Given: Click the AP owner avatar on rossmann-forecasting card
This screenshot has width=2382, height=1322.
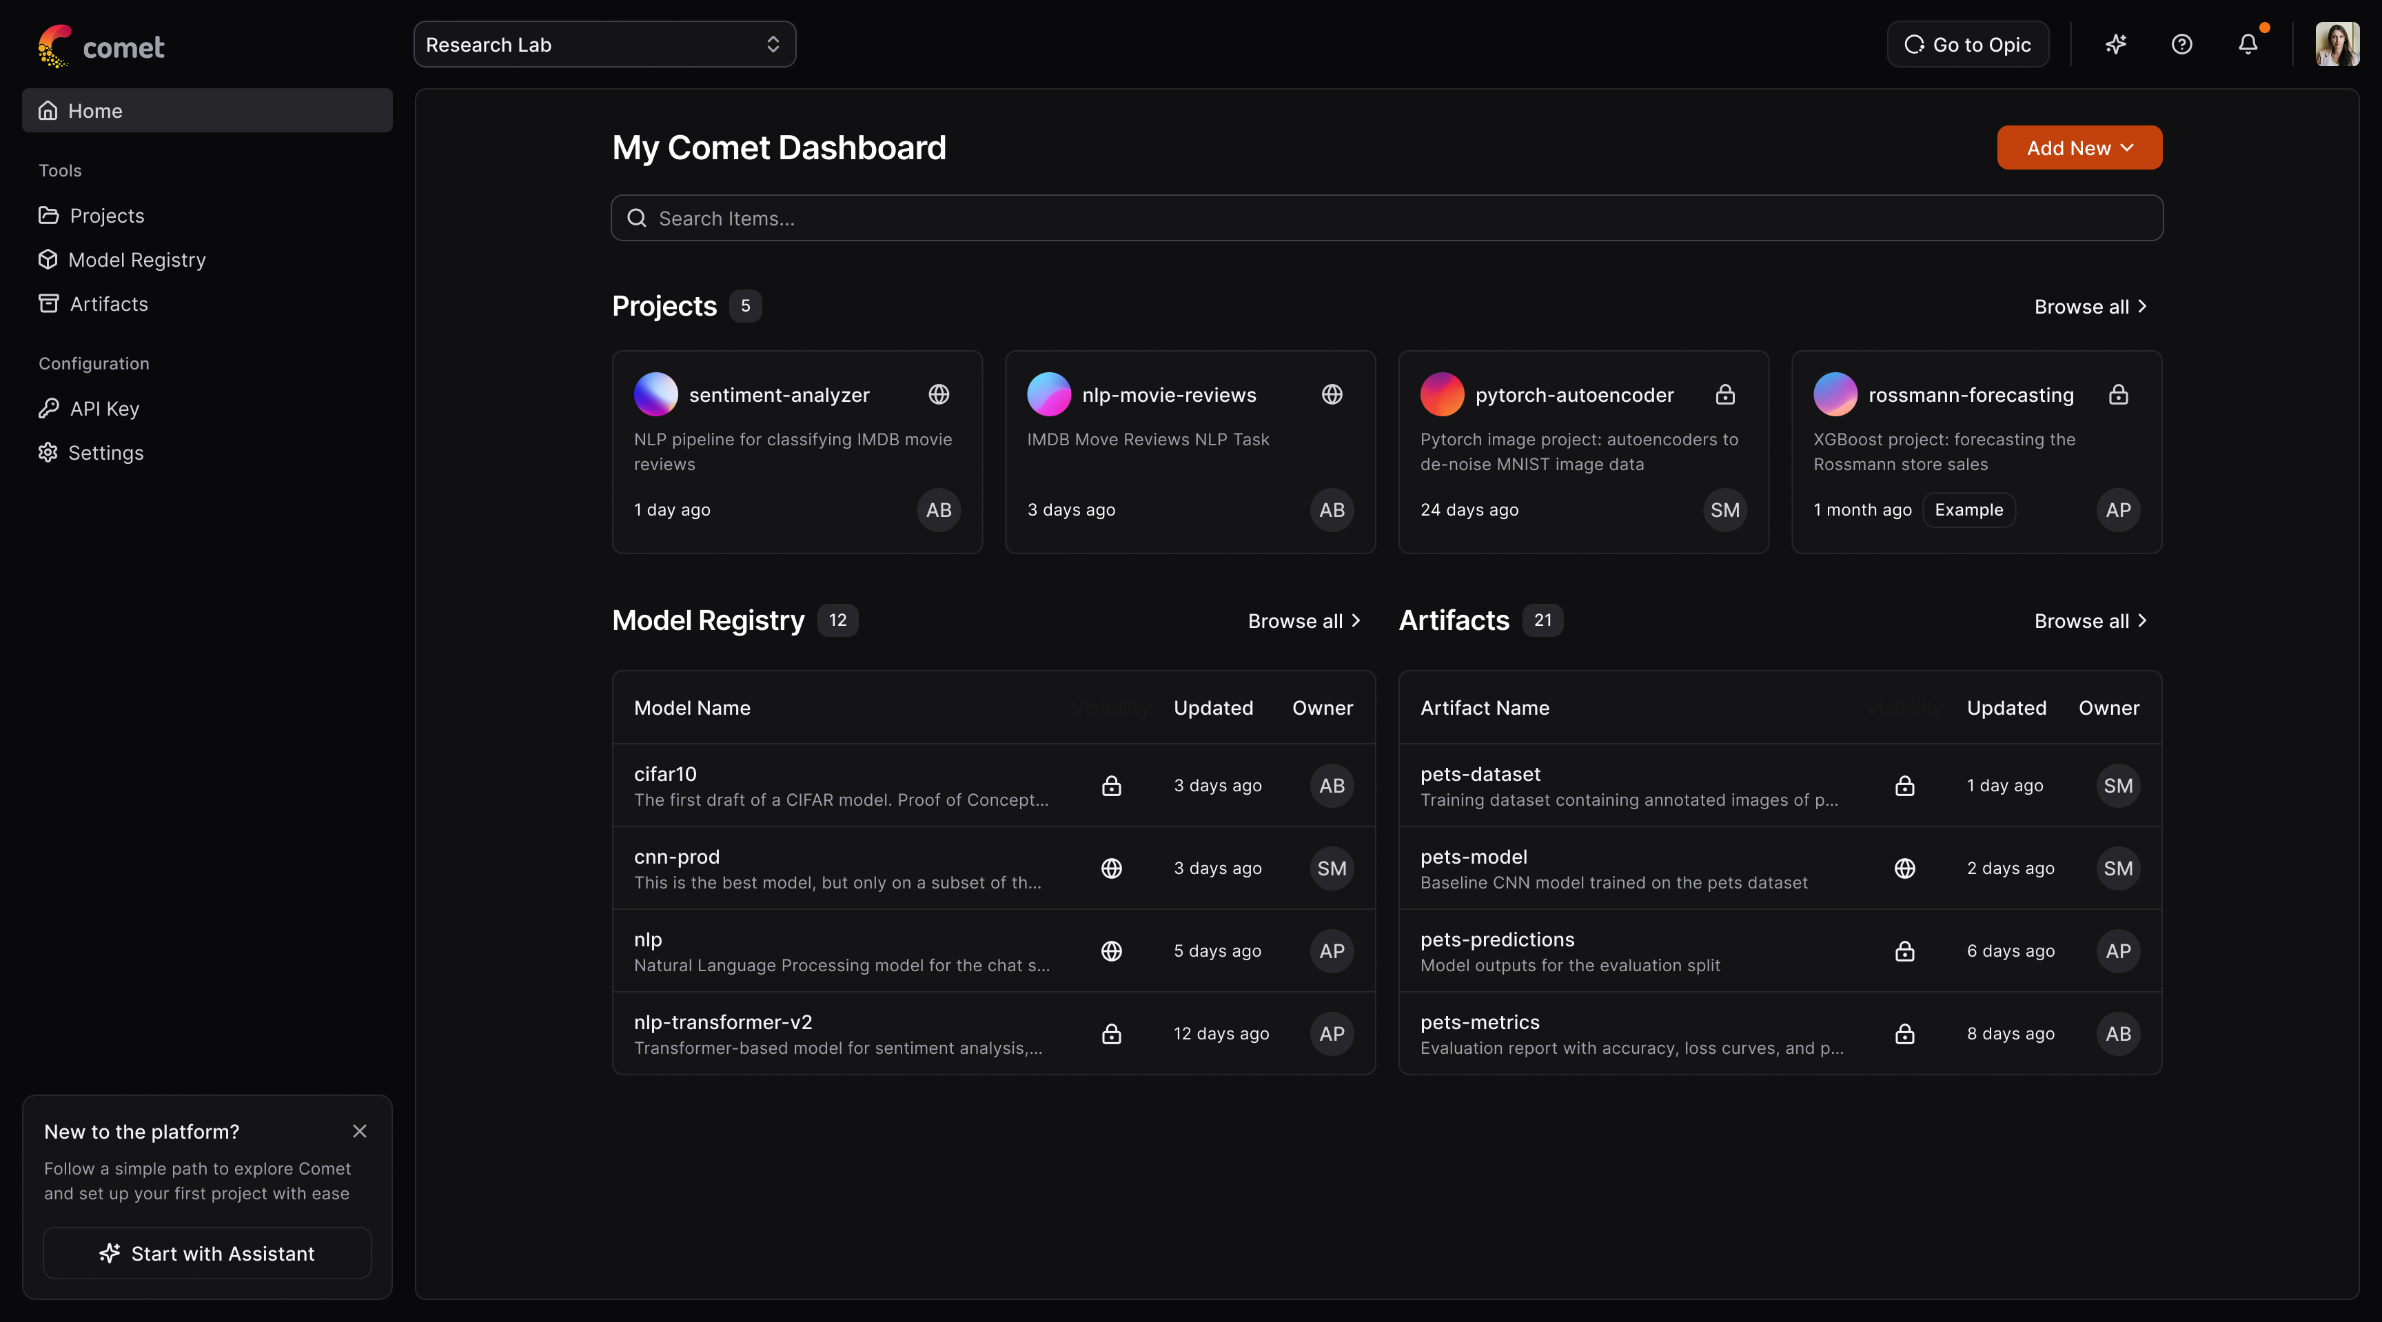Looking at the screenshot, I should point(2117,510).
